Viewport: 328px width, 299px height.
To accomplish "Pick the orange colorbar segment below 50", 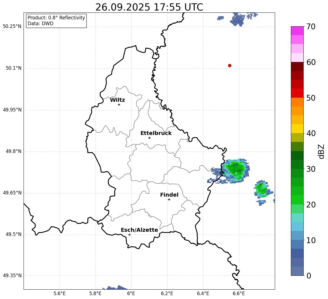I will pos(297,102).
